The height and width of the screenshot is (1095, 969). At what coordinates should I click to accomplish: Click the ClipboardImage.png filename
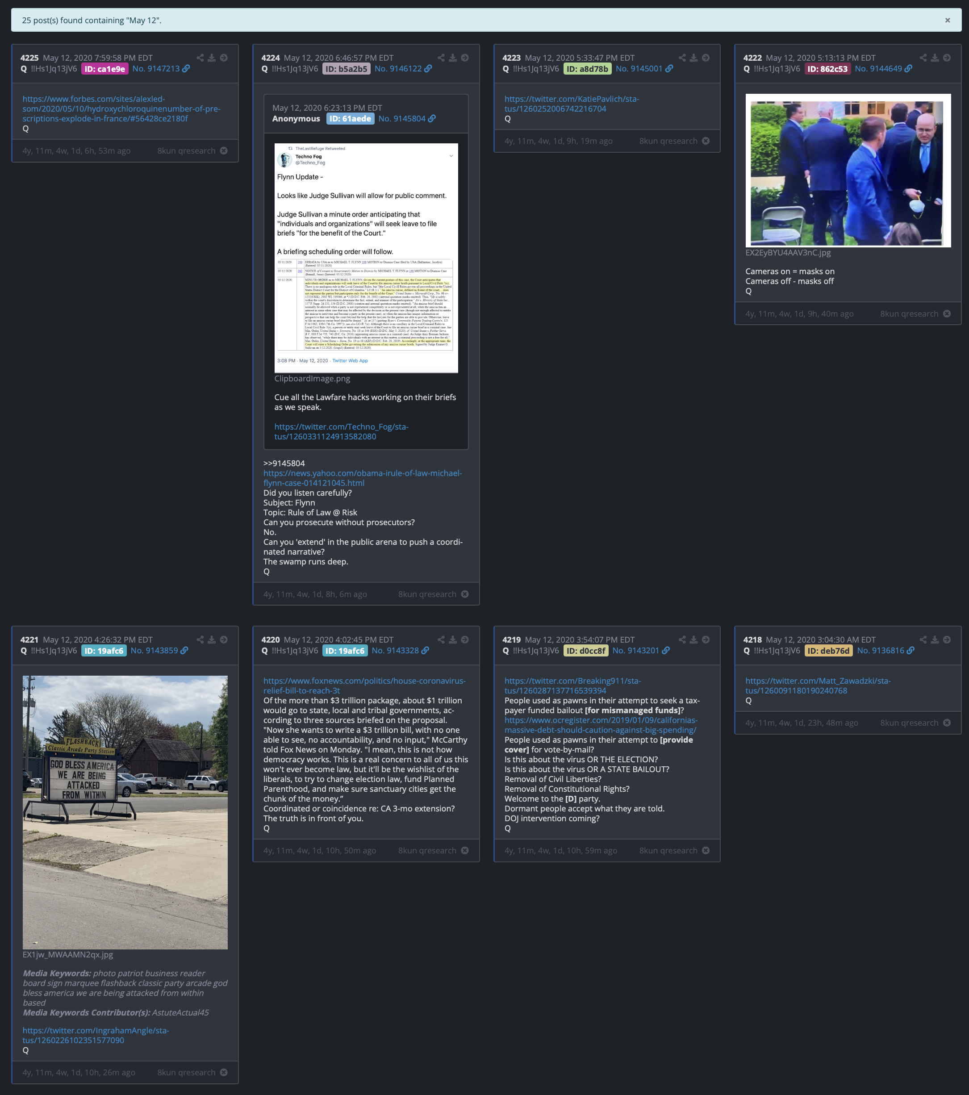312,378
